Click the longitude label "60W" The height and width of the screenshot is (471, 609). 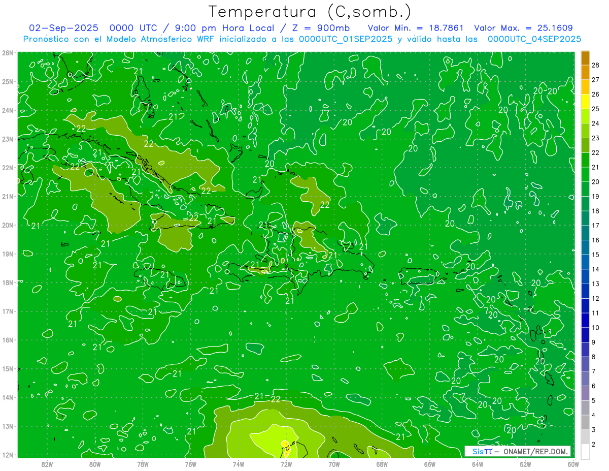[573, 463]
